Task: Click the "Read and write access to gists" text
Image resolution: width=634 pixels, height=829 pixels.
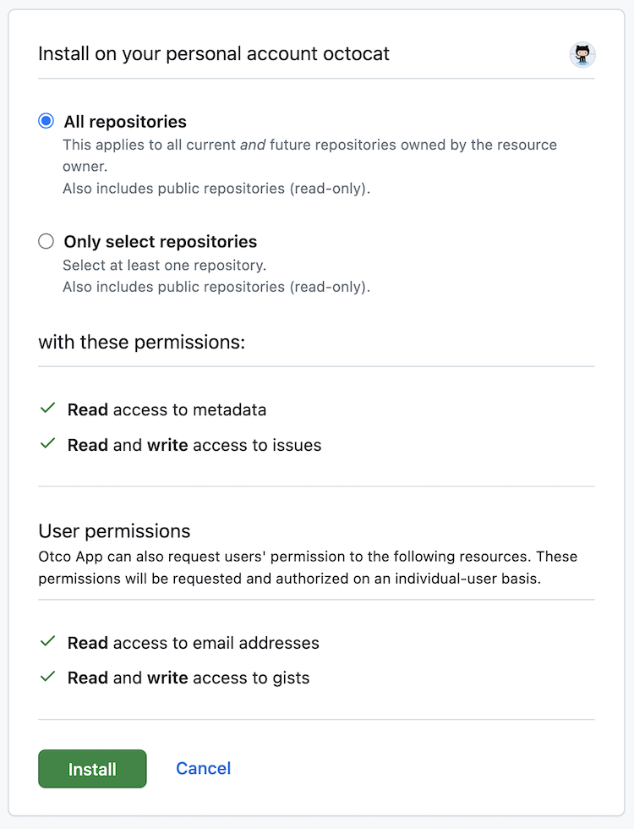Action: click(188, 677)
